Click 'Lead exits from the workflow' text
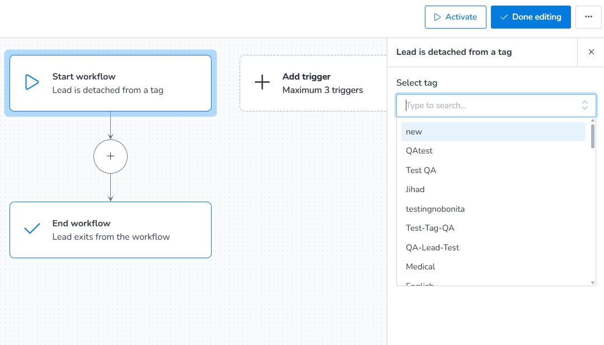Screen dimensions: 604x345 point(111,237)
